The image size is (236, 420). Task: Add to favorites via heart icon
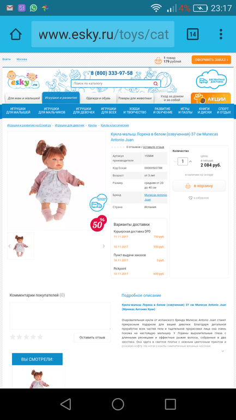(191, 198)
